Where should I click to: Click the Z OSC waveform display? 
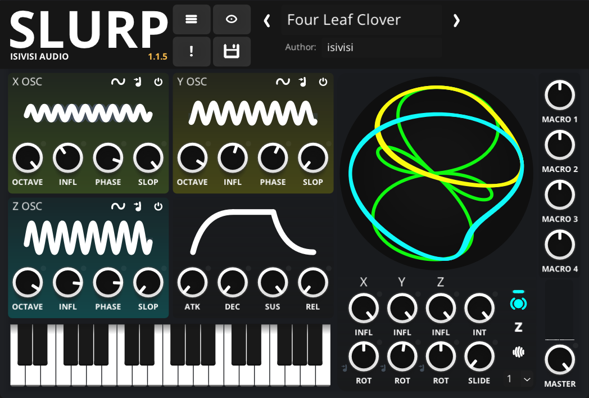pyautogui.click(x=88, y=238)
